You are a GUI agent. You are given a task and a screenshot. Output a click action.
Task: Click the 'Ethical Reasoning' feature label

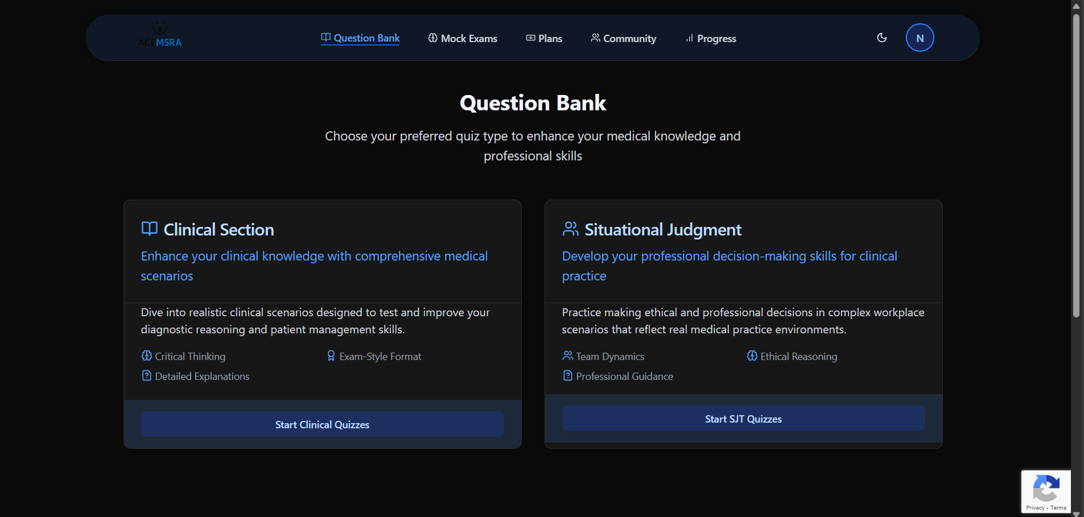[799, 357]
